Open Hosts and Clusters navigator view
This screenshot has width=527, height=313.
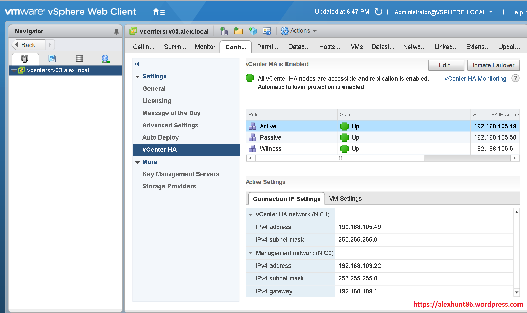[25, 58]
